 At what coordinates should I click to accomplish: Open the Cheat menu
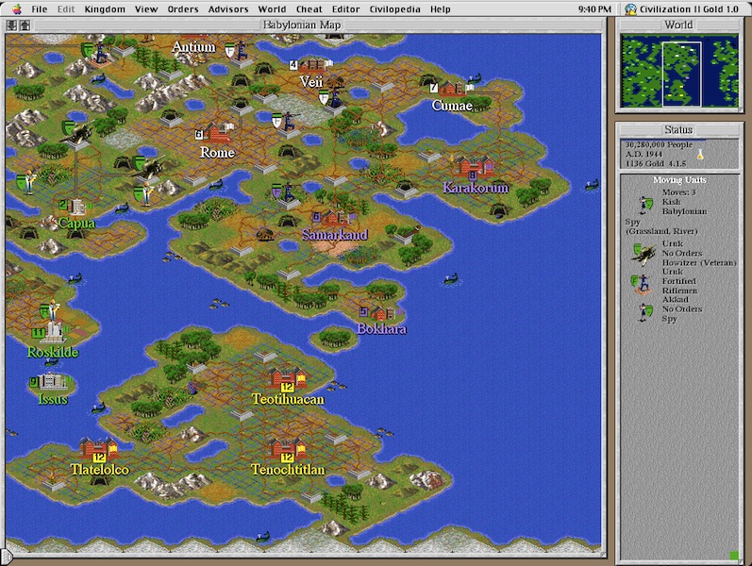coord(309,9)
